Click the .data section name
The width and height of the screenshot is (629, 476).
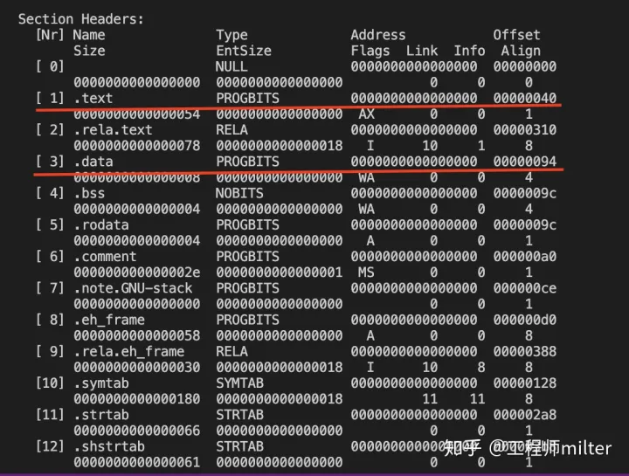click(x=93, y=162)
